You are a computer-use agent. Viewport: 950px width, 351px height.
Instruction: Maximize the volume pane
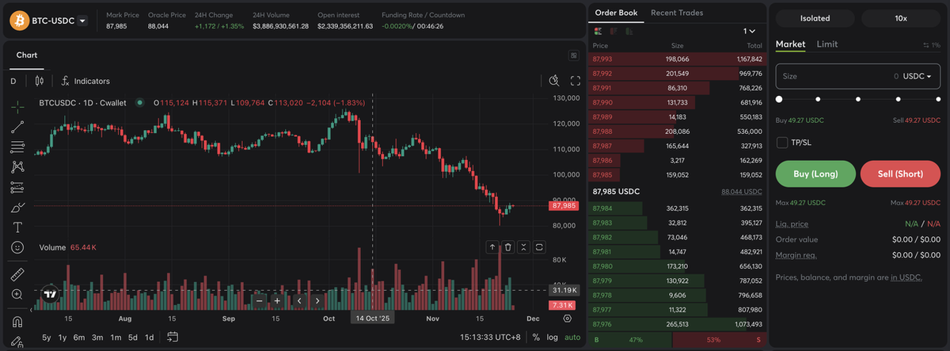[539, 247]
